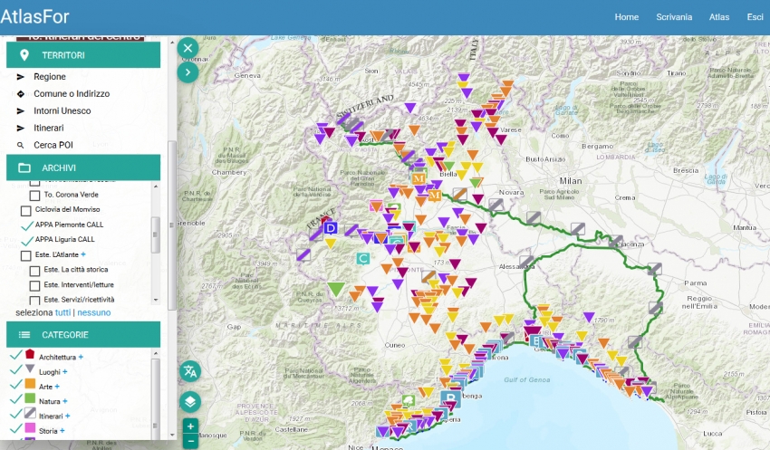Expand Itinerari category with plus sign
770x450 pixels.
click(x=67, y=416)
